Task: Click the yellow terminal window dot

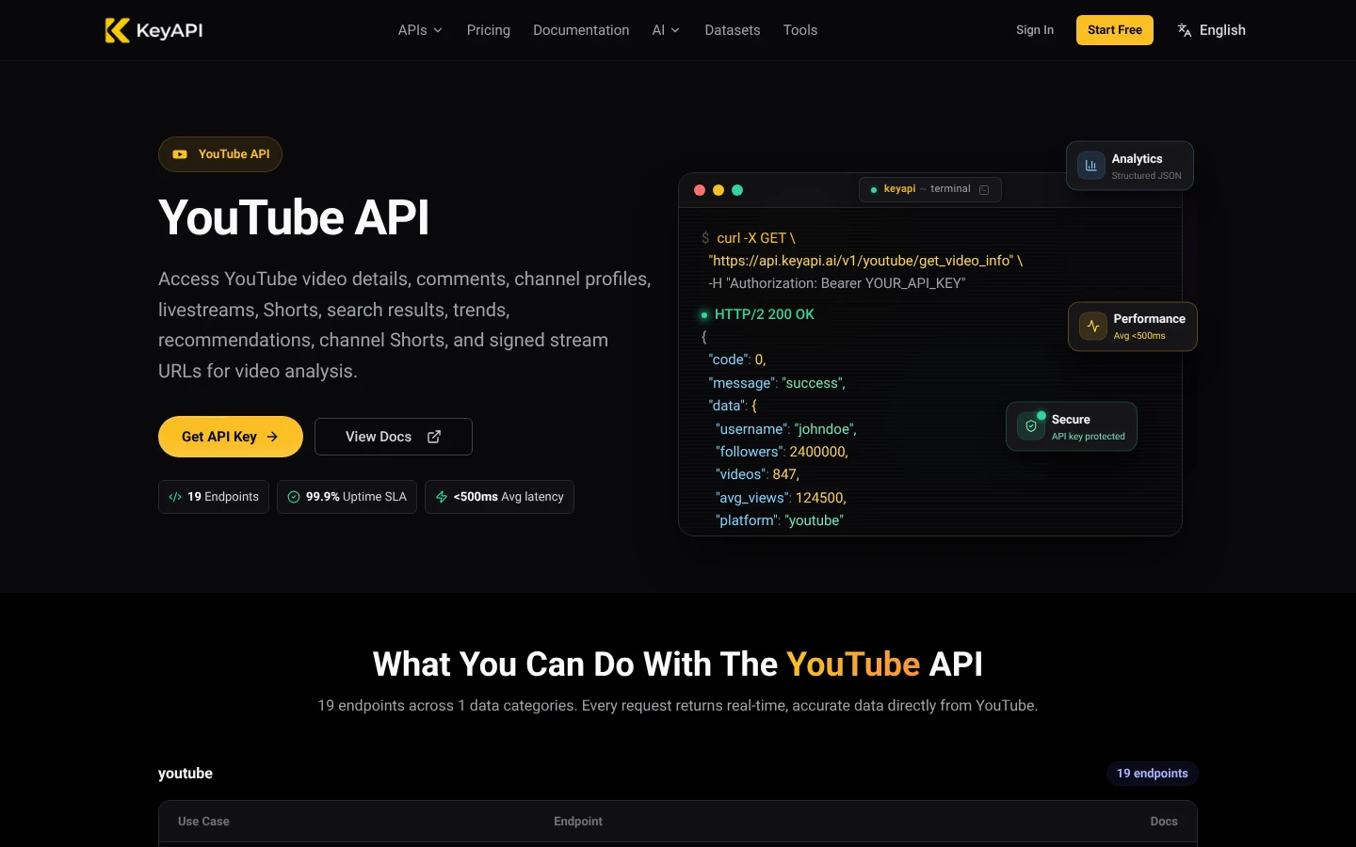Action: pos(718,190)
